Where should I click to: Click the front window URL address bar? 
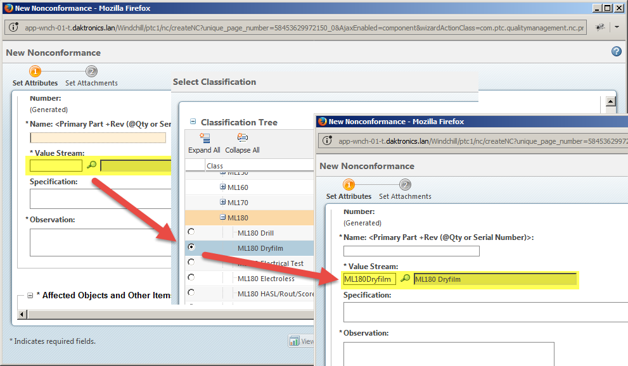pos(473,141)
